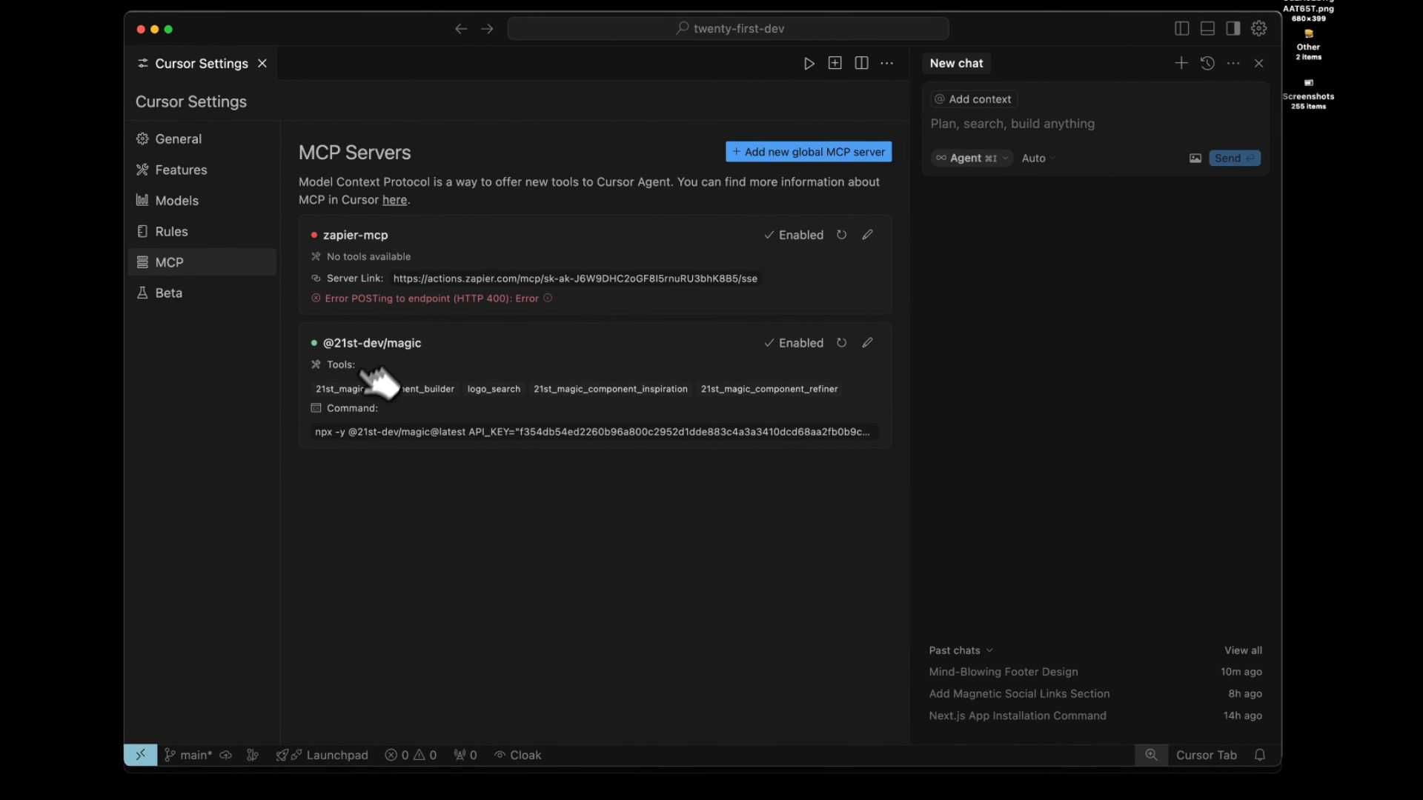
Task: Select the Models settings tab
Action: (176, 201)
